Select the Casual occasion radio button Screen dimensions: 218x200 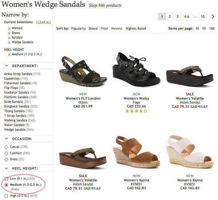click(6, 147)
